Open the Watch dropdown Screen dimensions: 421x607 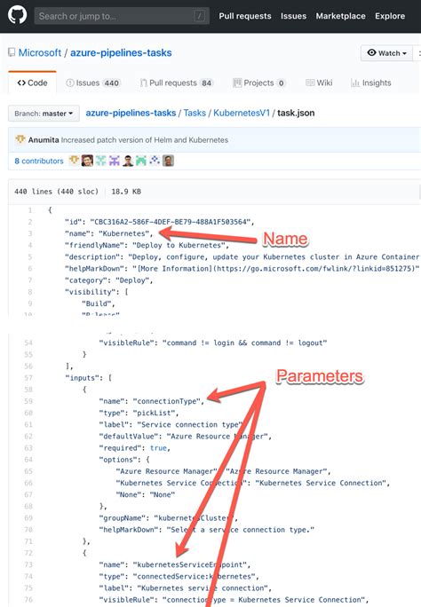tap(386, 53)
